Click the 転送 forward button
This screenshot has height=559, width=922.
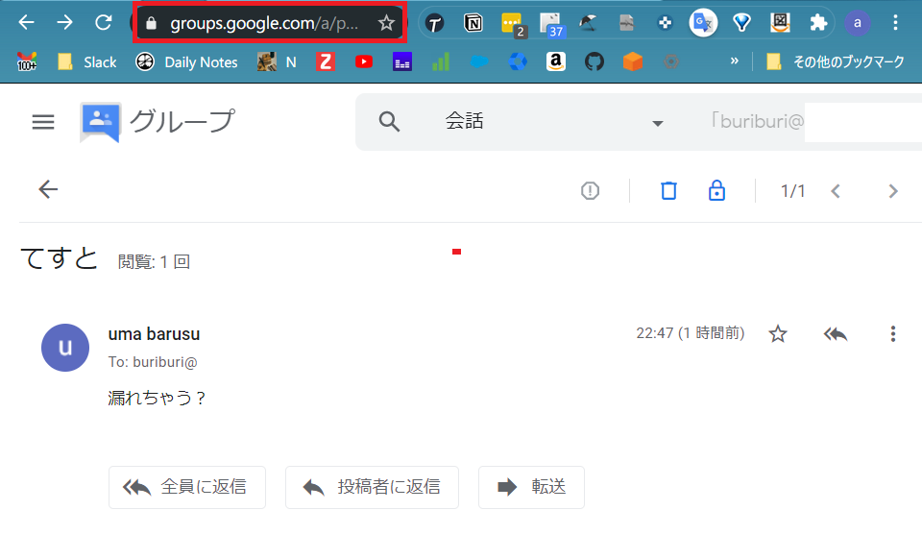(531, 487)
